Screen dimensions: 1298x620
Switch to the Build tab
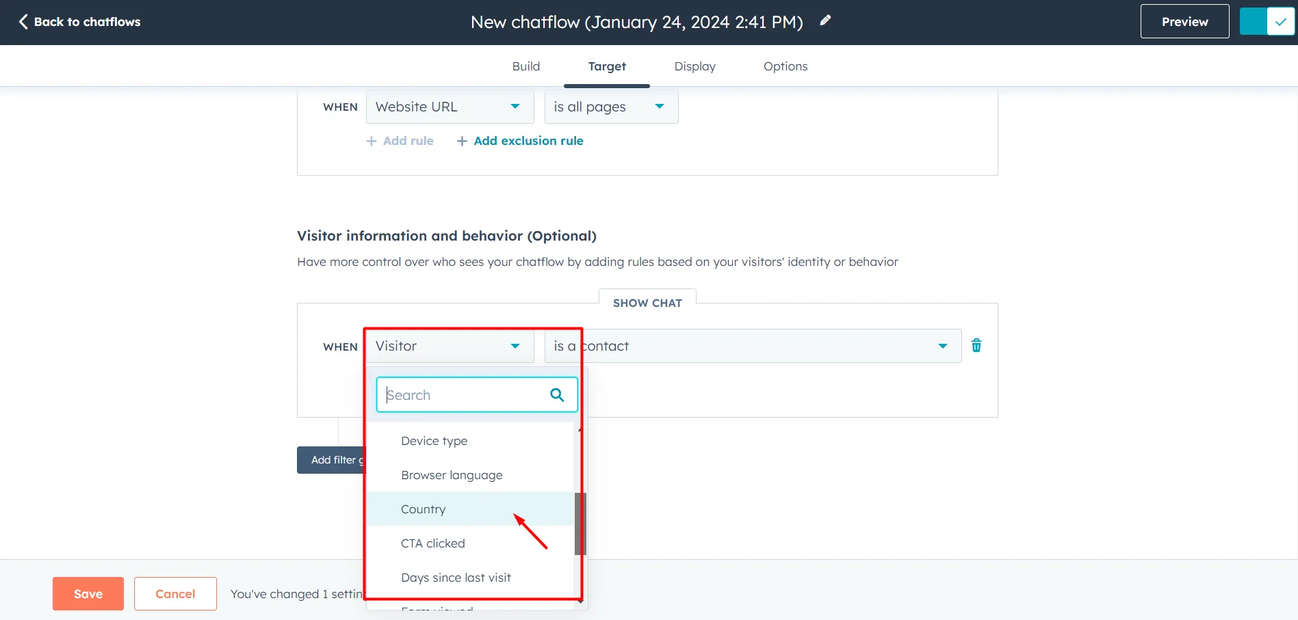coord(525,66)
